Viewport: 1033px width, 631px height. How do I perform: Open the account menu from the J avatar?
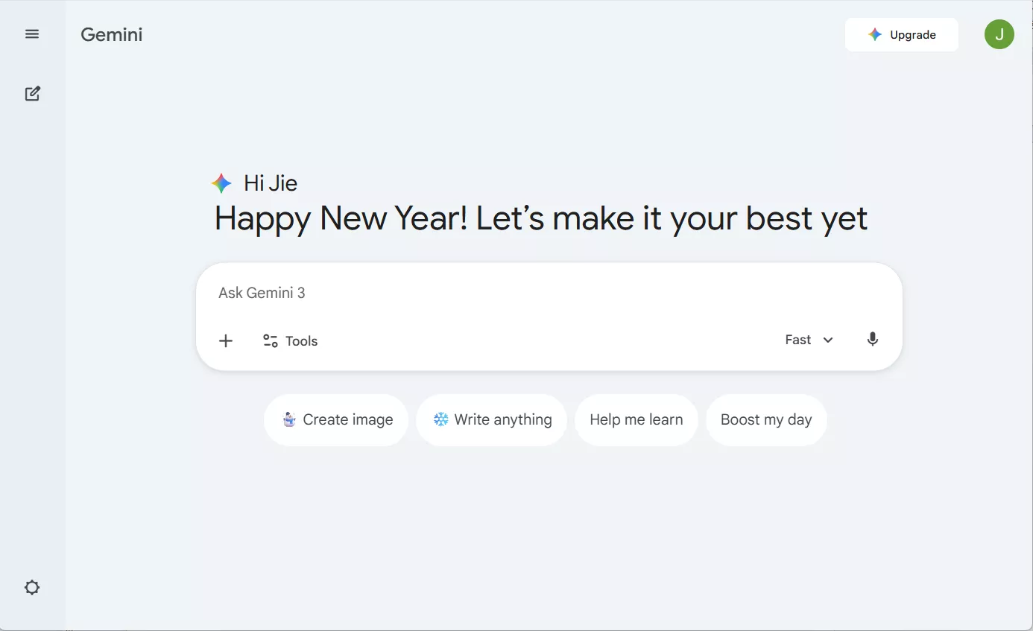pos(999,34)
